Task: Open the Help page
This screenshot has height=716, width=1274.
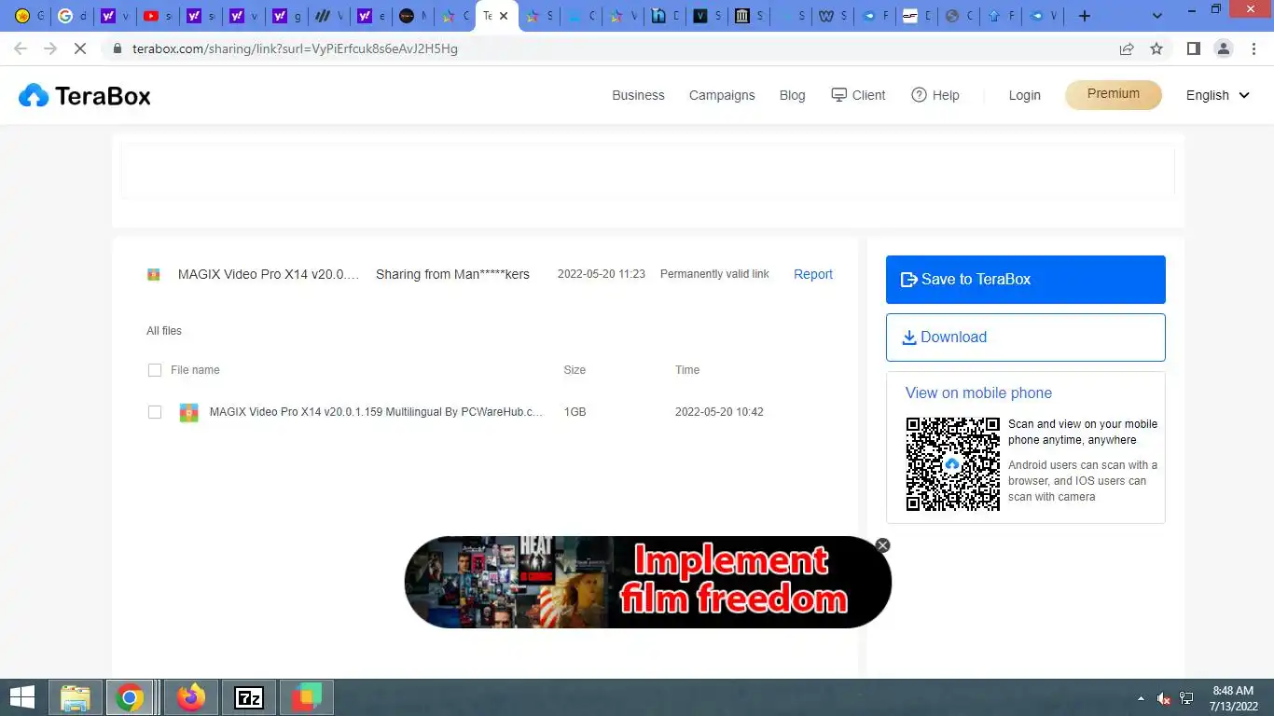Action: coord(935,95)
